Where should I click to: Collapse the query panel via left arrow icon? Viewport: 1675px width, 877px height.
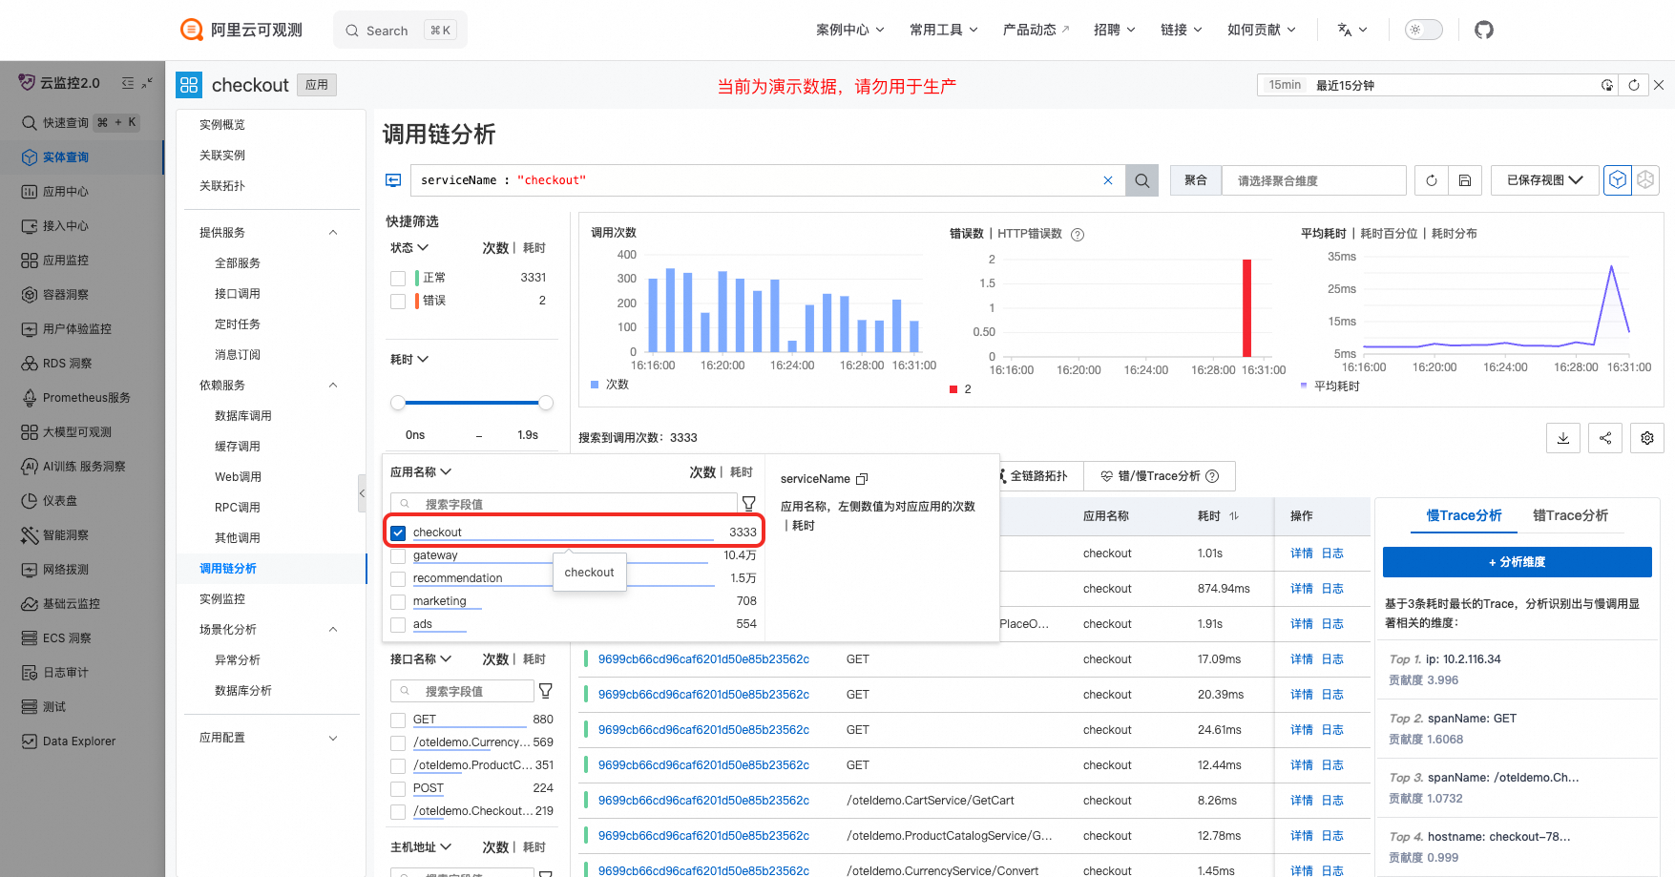click(392, 180)
